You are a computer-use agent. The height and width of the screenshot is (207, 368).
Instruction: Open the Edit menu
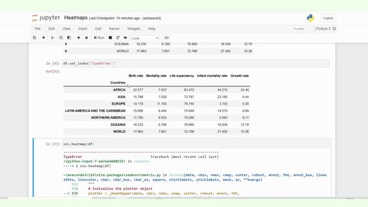(x=52, y=29)
